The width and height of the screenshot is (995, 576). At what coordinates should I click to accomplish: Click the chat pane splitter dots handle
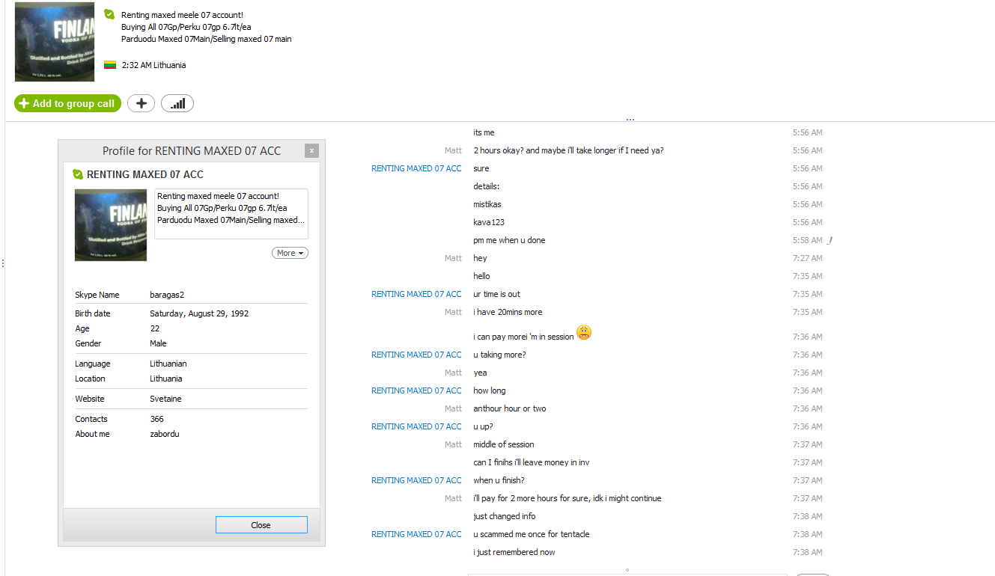[630, 119]
